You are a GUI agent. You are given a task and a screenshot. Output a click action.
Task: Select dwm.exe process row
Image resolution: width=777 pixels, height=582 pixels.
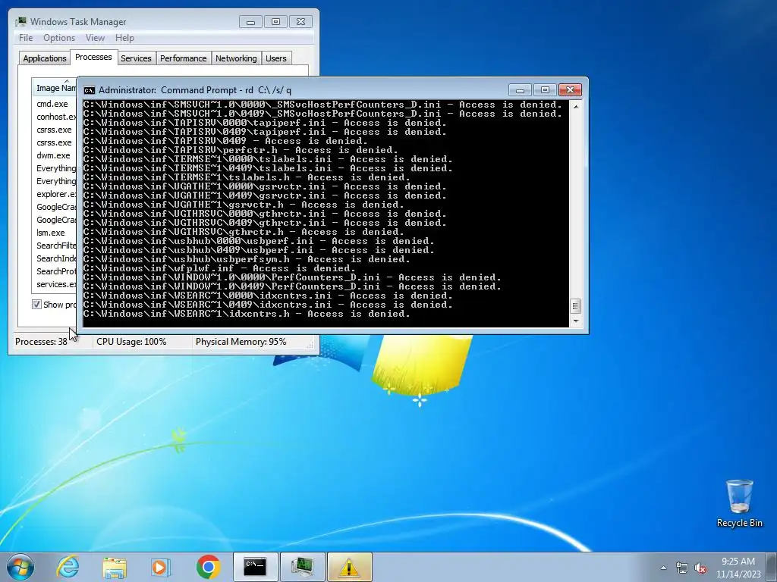pyautogui.click(x=55, y=155)
